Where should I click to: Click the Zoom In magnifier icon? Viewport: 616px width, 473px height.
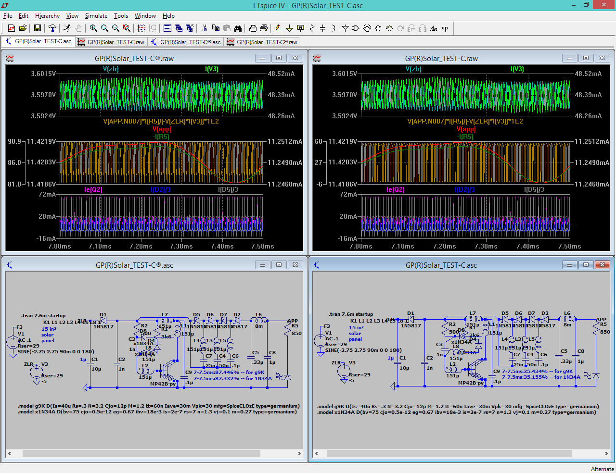[x=93, y=28]
